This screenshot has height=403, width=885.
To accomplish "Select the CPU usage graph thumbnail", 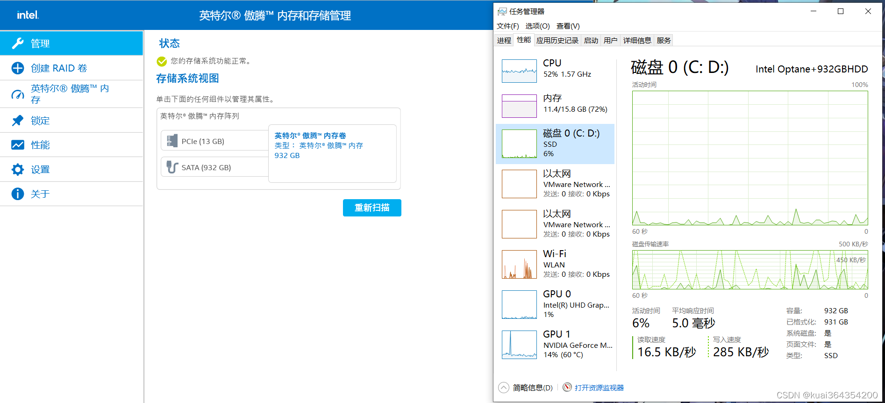I will (519, 71).
